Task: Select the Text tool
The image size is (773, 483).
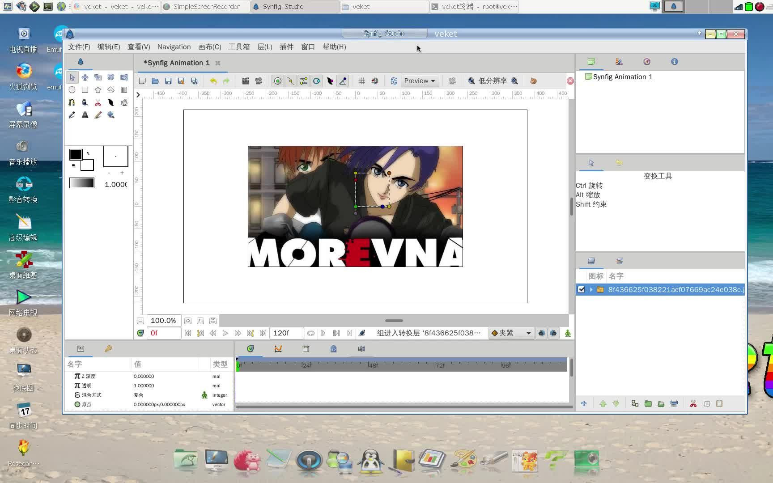Action: [x=85, y=115]
